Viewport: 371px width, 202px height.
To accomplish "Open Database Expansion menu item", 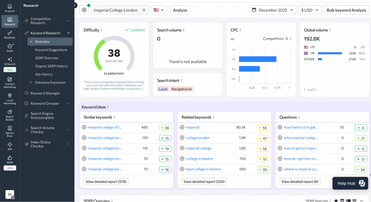I will point(50,82).
